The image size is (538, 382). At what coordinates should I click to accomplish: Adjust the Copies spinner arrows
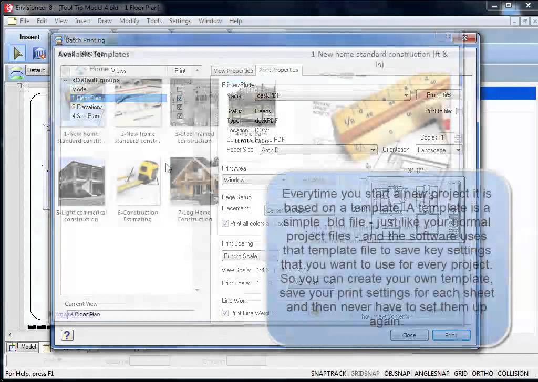tap(458, 137)
